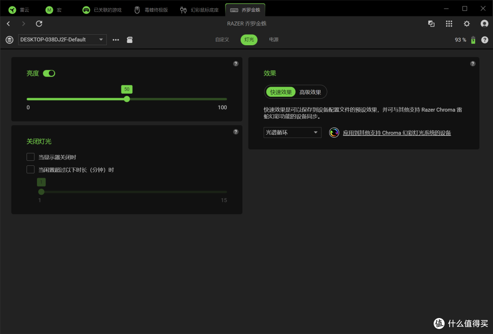Expand the 光谱循环 effect dropdown

coord(293,133)
